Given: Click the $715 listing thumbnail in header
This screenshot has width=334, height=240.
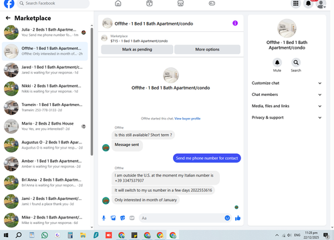Looking at the screenshot, I should 104,38.
